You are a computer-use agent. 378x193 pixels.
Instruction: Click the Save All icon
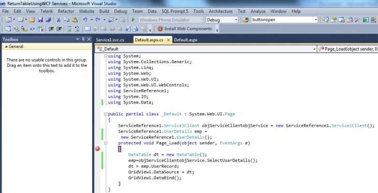tap(48, 20)
